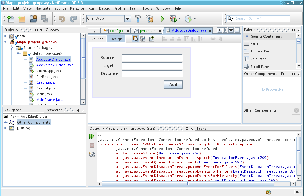The height and width of the screenshot is (196, 304).
Task: Collapse the Source Packages node
Action: click(x=12, y=48)
